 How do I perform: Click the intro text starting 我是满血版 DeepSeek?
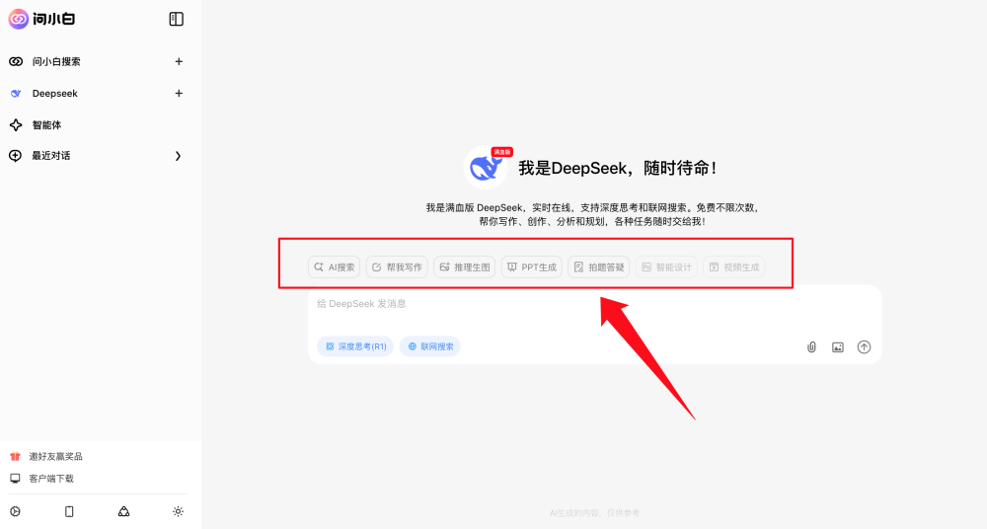[592, 215]
